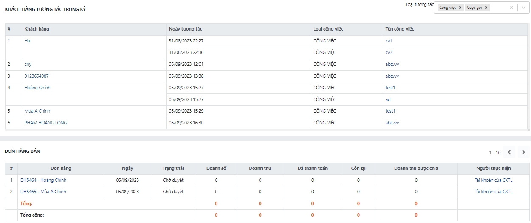
Task: Open order "DH5464 - Hoàng Chính"
Action: [43, 180]
